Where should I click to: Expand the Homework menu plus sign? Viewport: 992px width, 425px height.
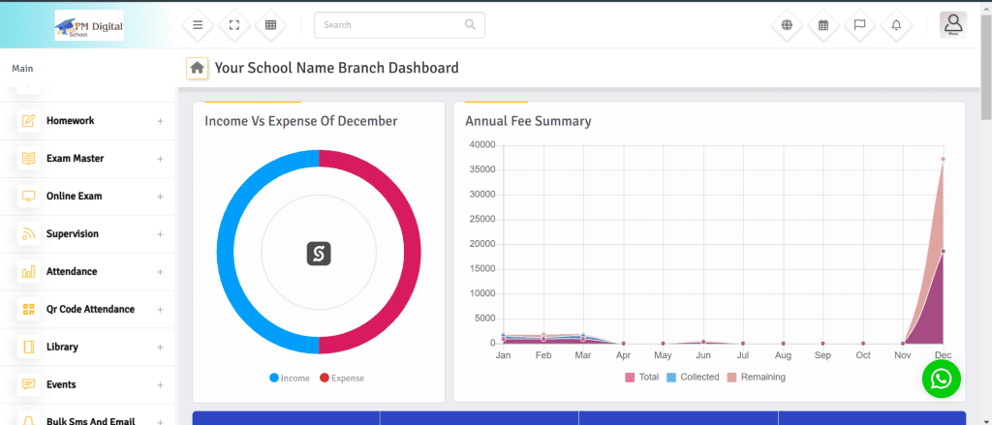click(x=160, y=121)
